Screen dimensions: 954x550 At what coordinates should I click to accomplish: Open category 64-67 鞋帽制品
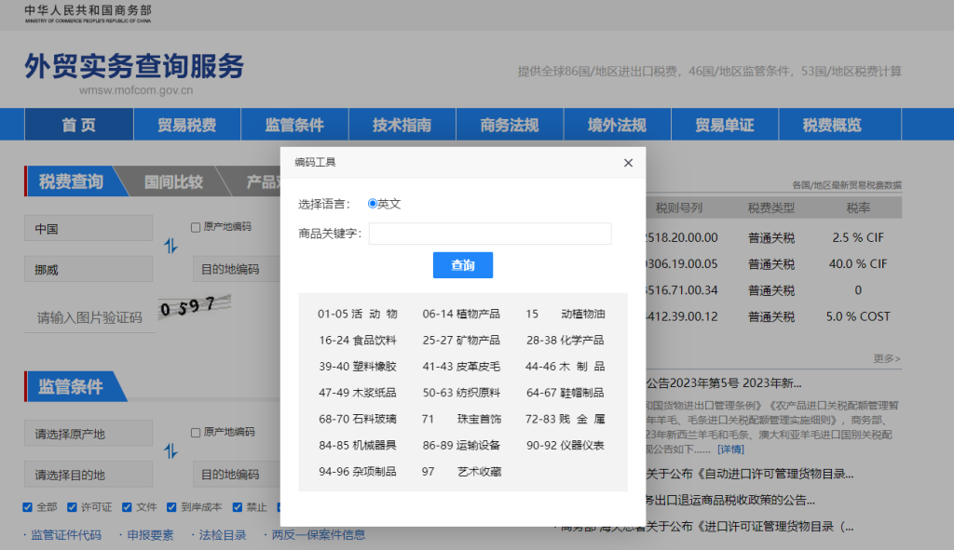coord(566,393)
